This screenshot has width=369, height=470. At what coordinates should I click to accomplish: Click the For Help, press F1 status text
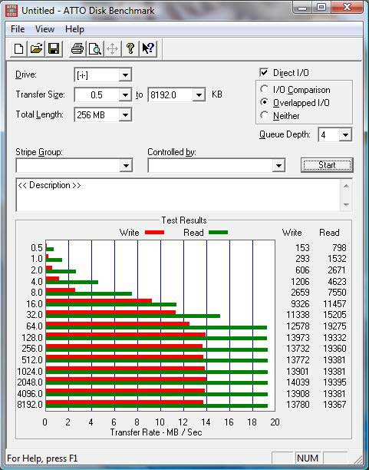click(42, 458)
